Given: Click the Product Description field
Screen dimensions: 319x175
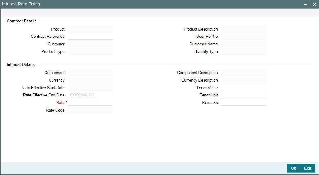Looking at the screenshot, I should pos(244,29).
